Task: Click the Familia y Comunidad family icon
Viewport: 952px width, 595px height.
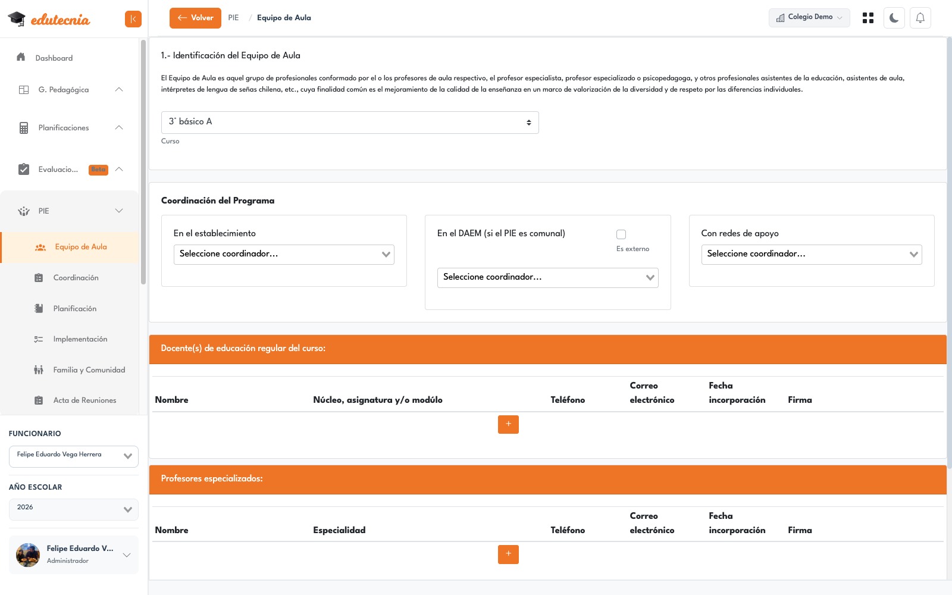Action: click(x=39, y=370)
